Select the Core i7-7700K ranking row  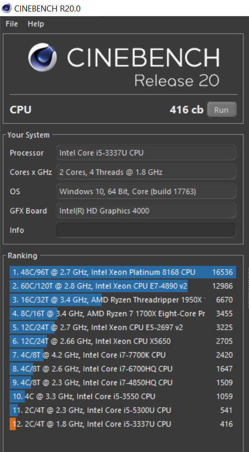click(x=123, y=355)
